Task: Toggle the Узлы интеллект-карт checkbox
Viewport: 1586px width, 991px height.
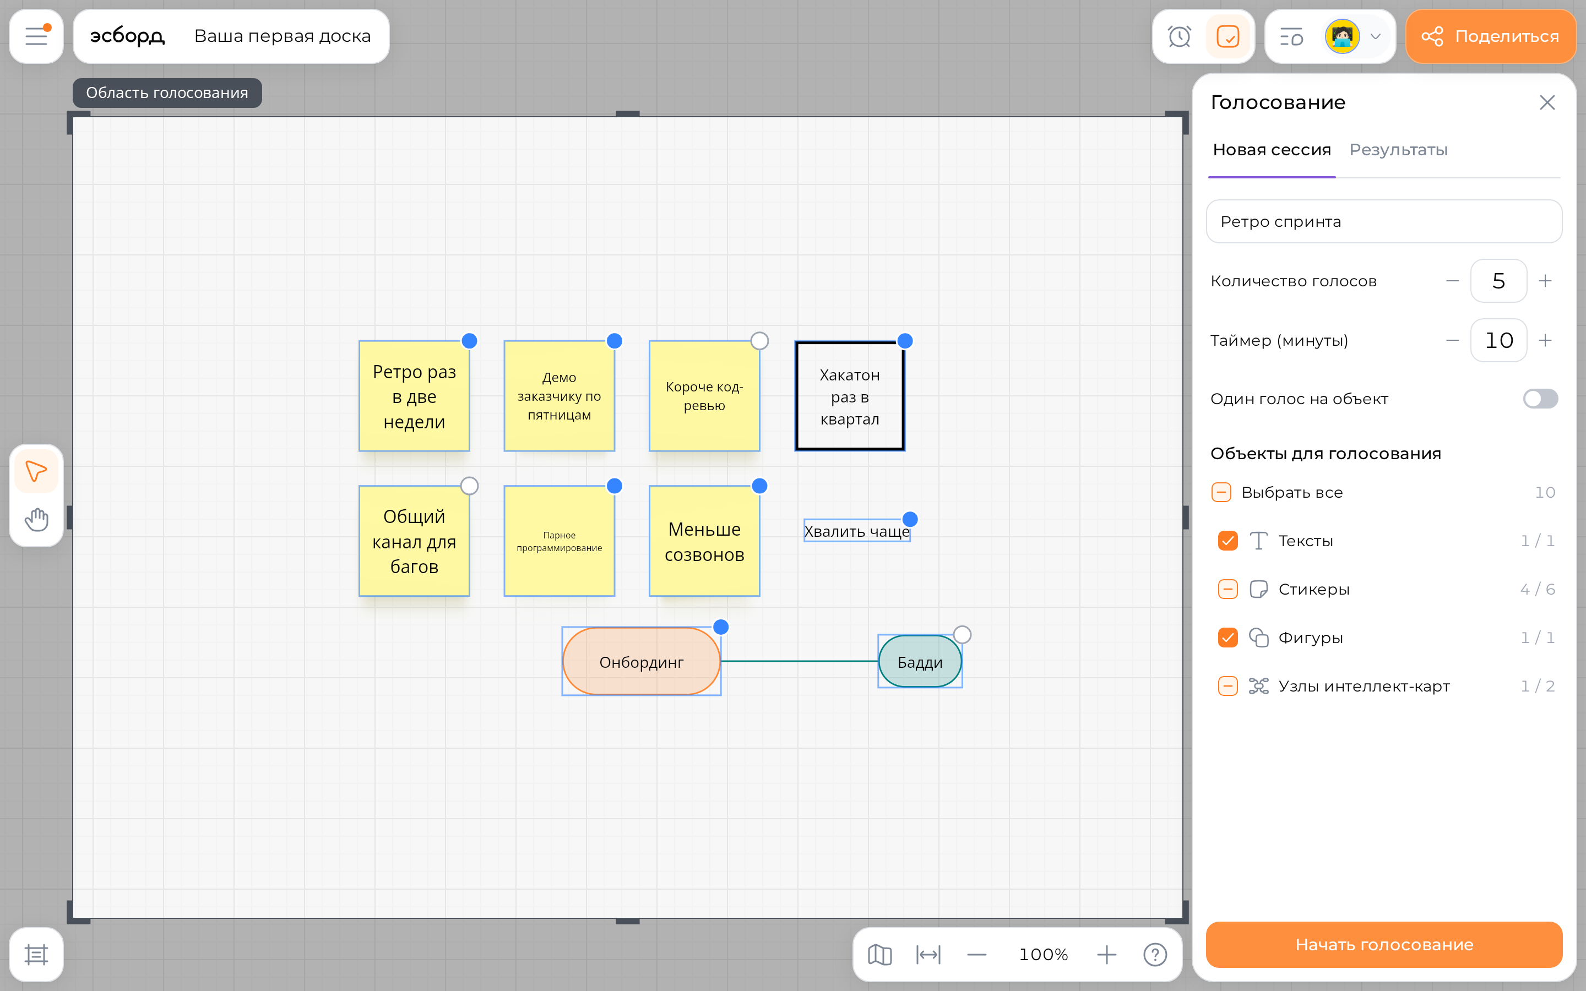Action: point(1227,686)
